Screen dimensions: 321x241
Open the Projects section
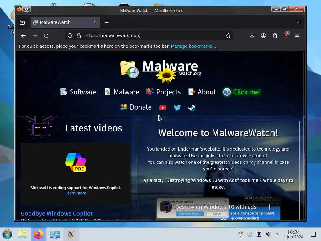click(x=163, y=92)
